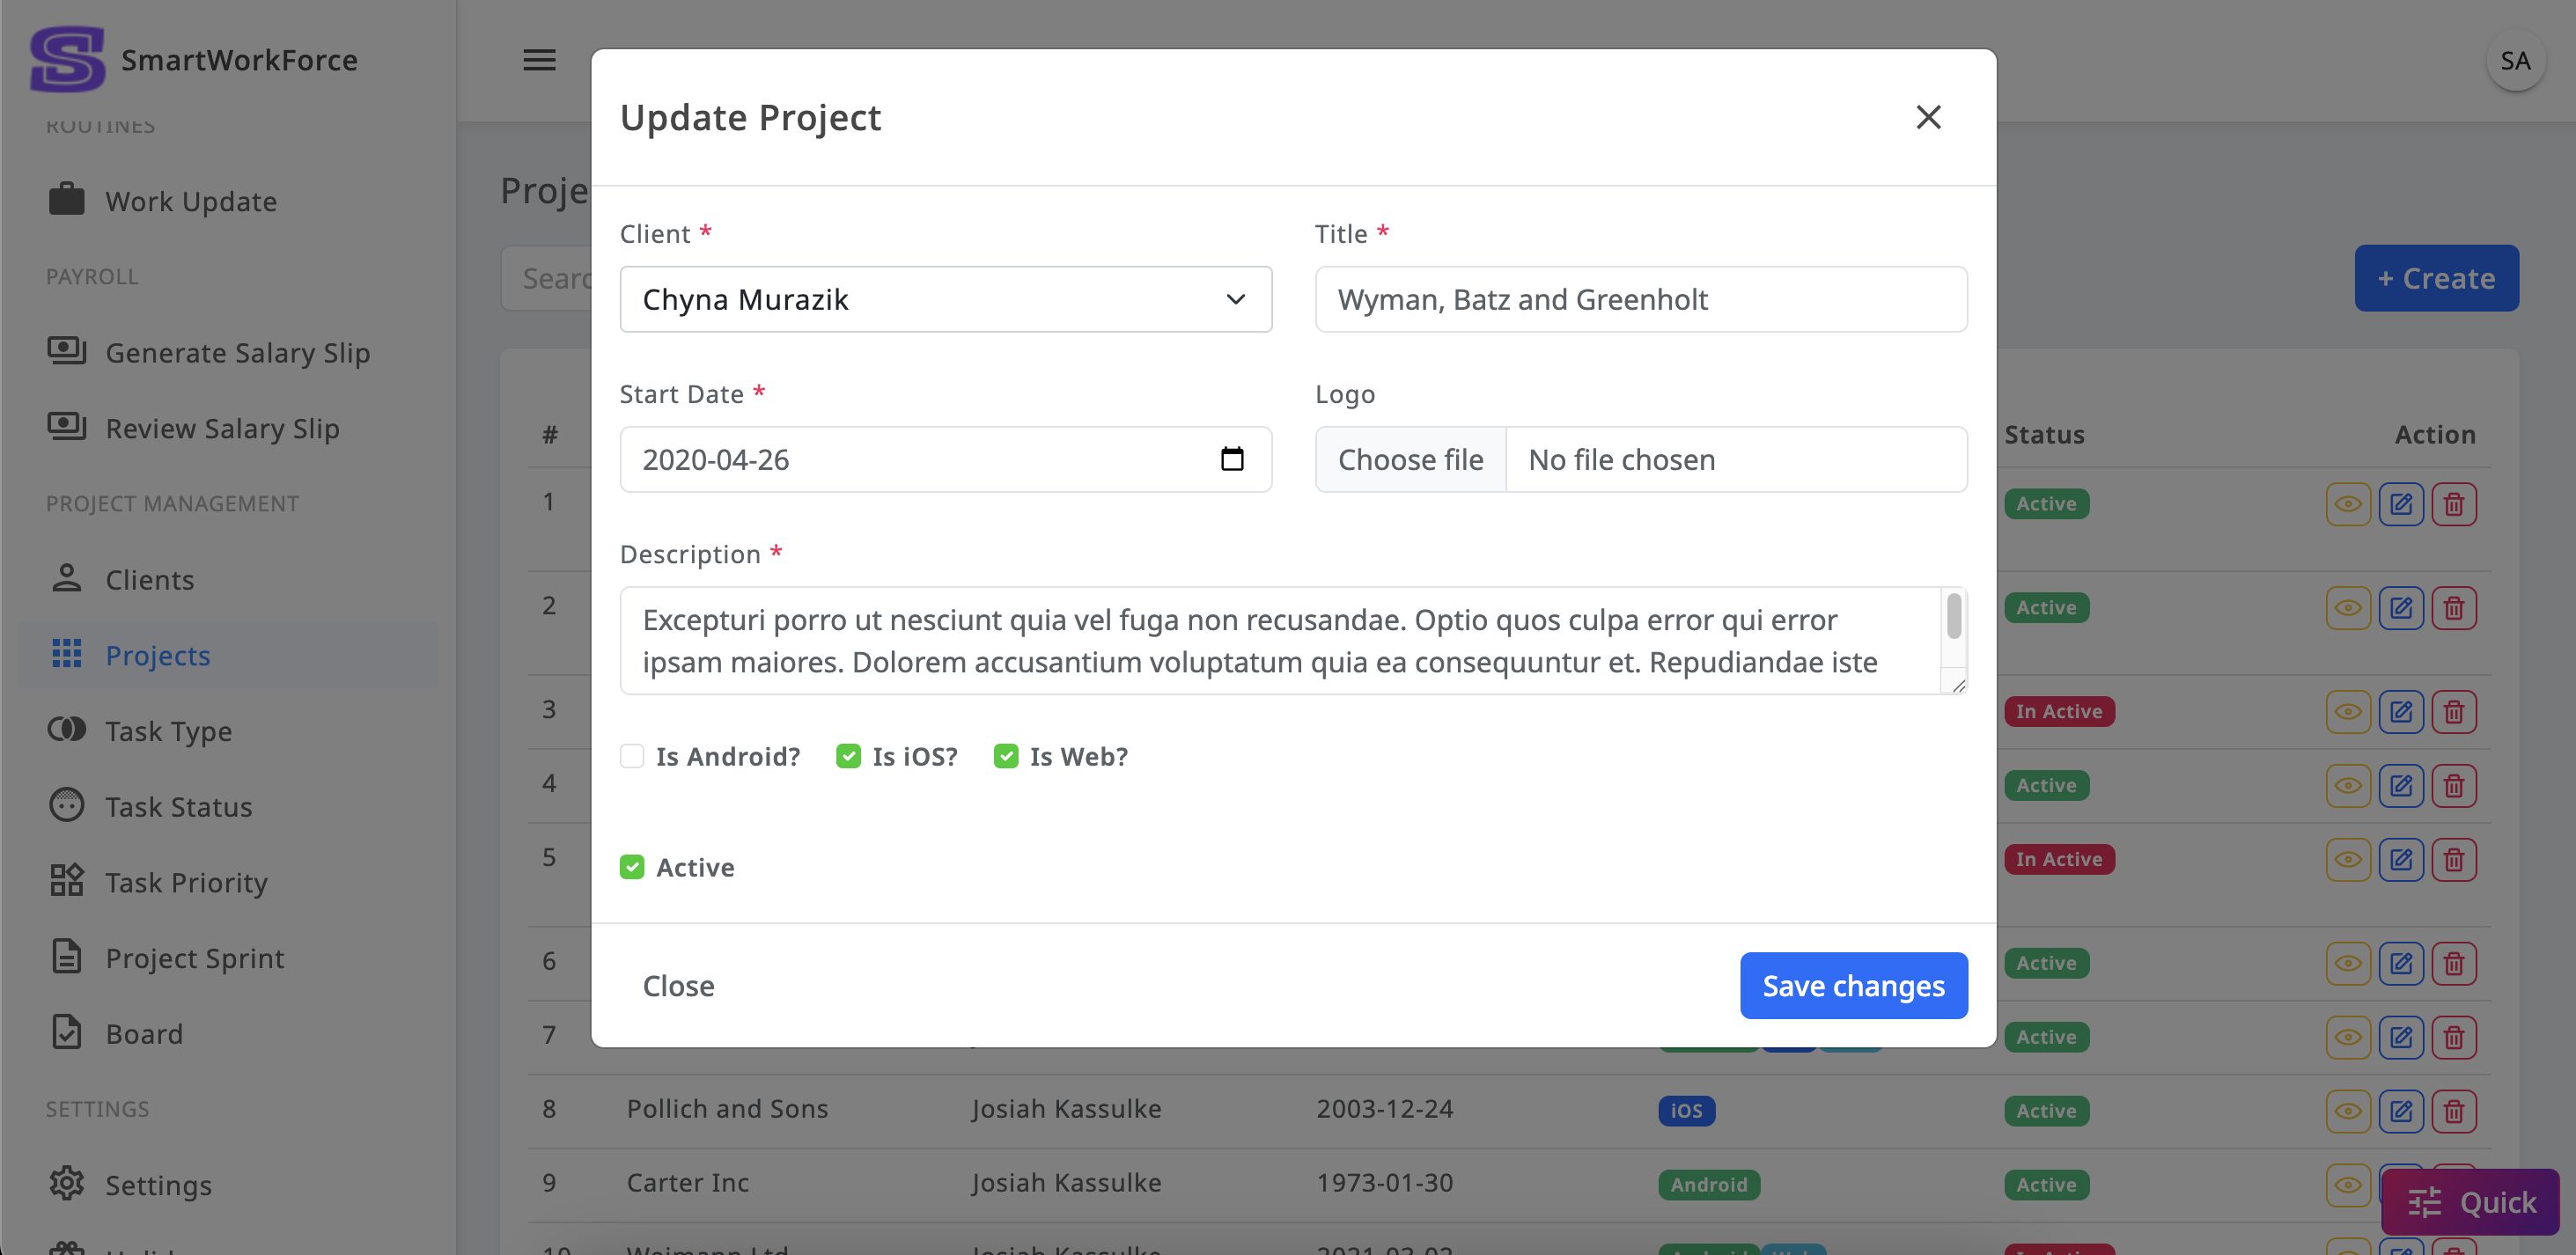Click the SA user avatar
2576x1255 pixels.
tap(2514, 61)
